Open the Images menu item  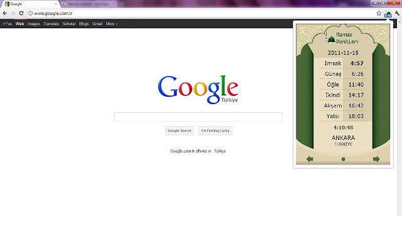[33, 24]
